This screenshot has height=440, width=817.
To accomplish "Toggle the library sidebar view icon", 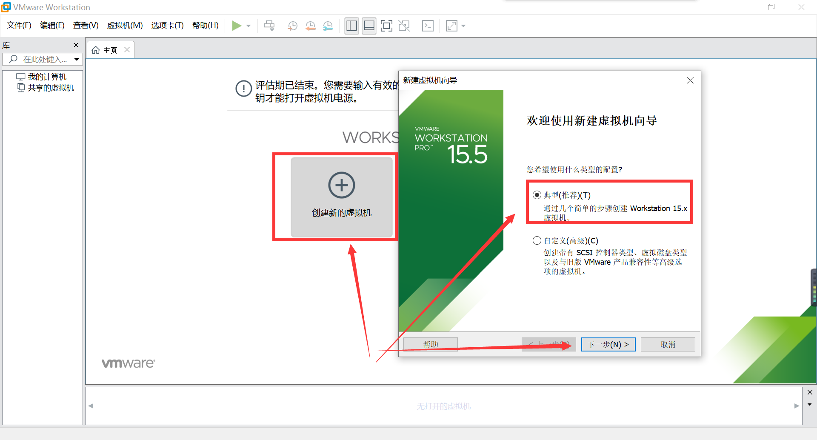I will click(x=351, y=26).
